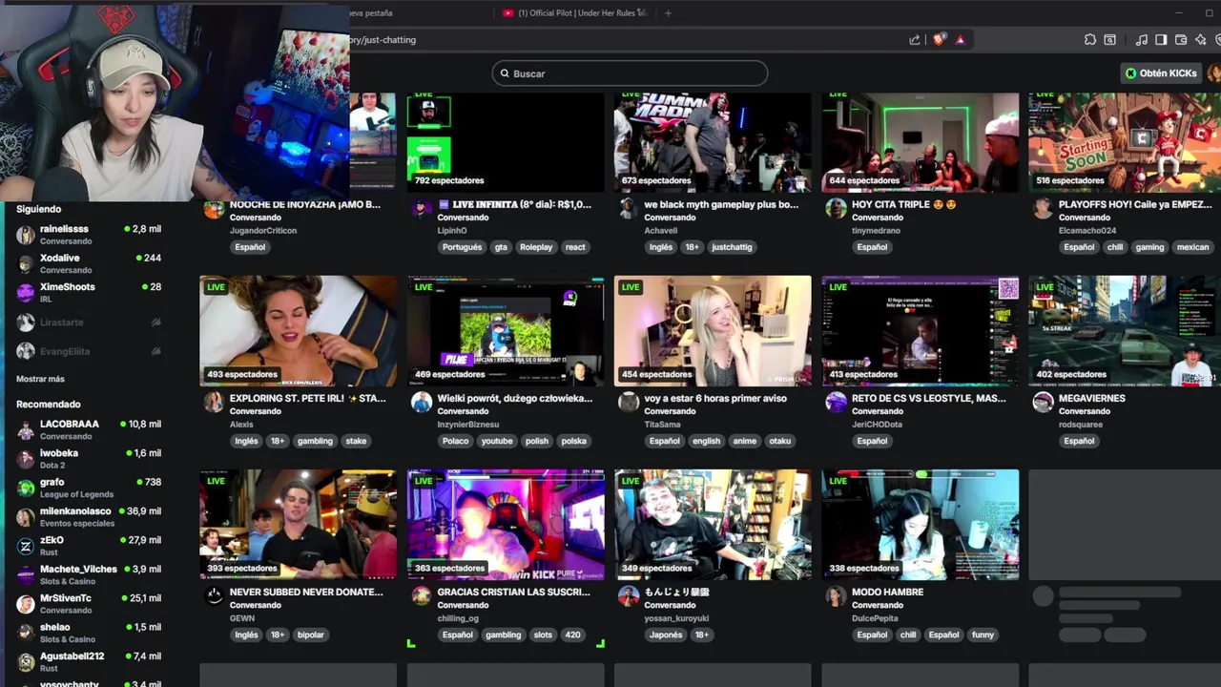Open XimeShoots avatar in sidebar
The image size is (1221, 687).
pyautogui.click(x=26, y=292)
